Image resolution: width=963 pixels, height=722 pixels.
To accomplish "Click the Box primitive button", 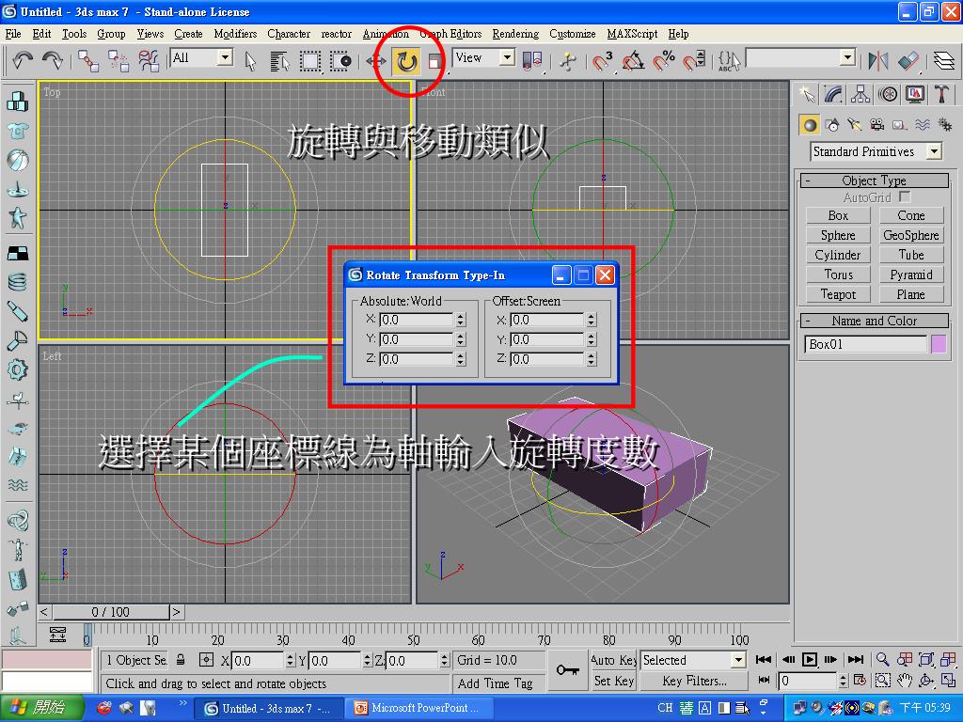I will (x=838, y=215).
